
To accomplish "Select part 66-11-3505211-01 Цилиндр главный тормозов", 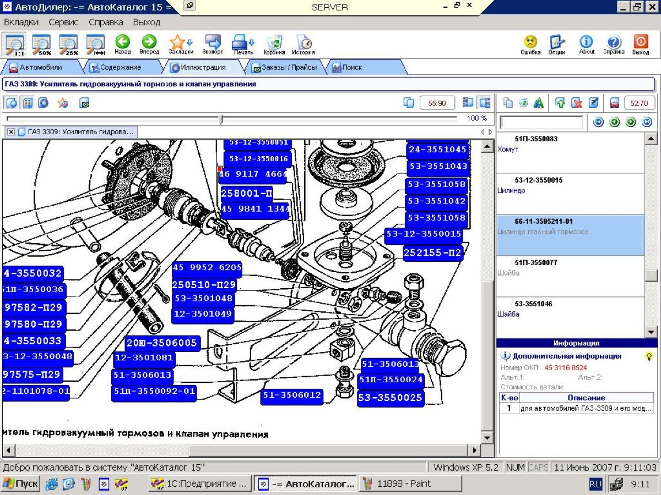I will (570, 235).
